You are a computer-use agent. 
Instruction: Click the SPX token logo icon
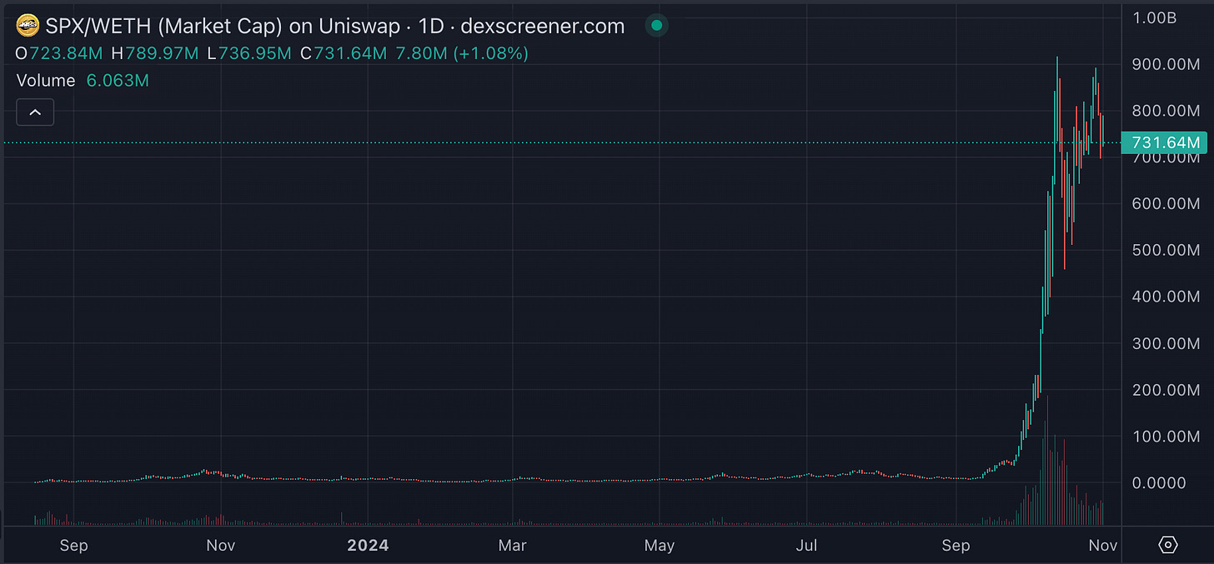(28, 26)
